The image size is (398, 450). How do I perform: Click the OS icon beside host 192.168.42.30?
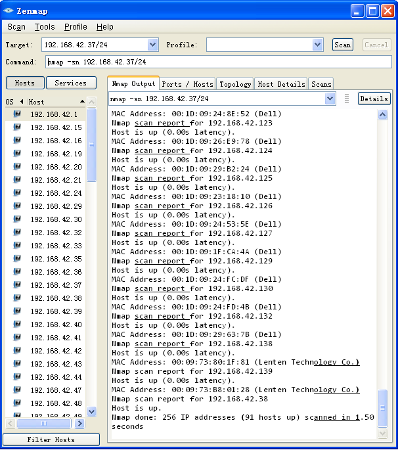pos(17,219)
